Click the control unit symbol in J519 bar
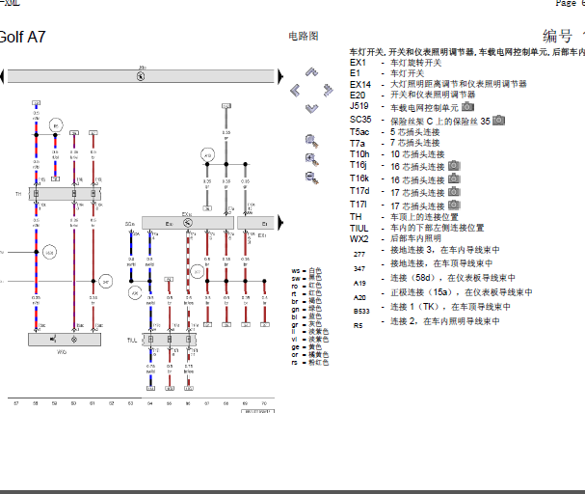 [x=141, y=76]
